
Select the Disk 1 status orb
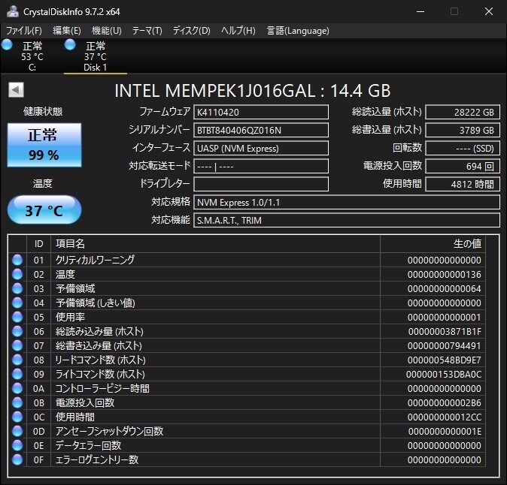click(x=71, y=45)
